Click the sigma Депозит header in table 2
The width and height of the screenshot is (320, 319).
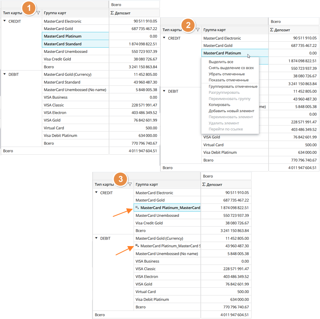[294, 30]
